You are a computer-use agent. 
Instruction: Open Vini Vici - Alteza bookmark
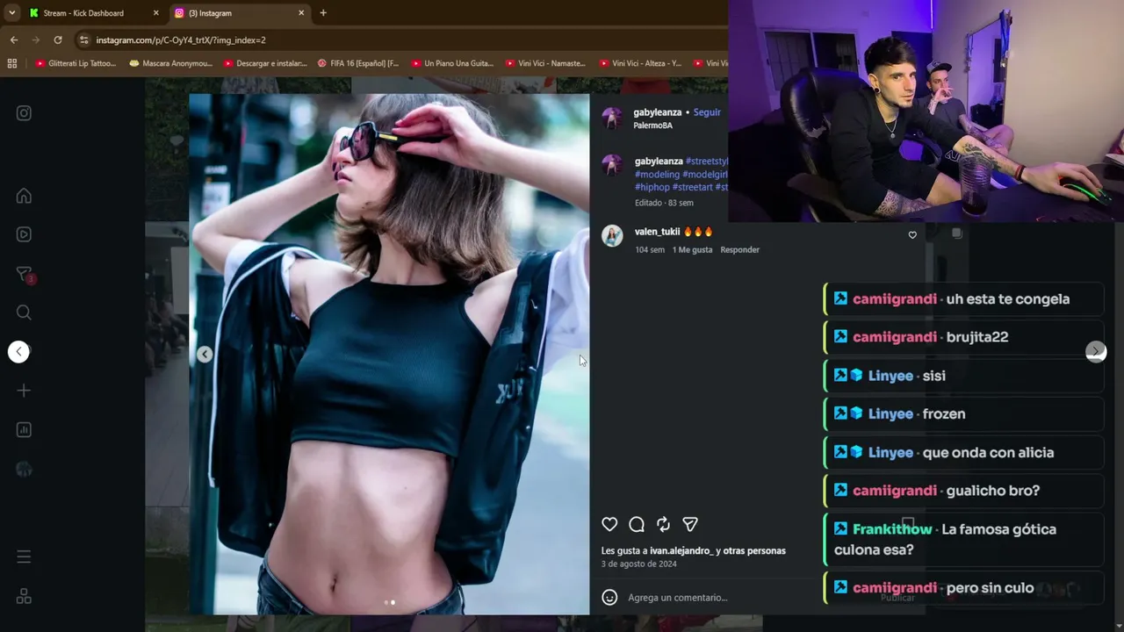[639, 63]
